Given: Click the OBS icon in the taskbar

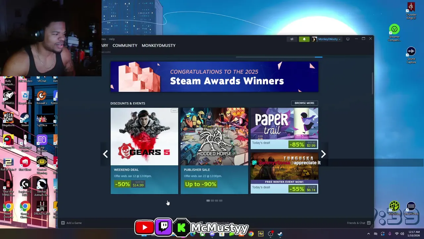Looking at the screenshot, I should point(270,234).
